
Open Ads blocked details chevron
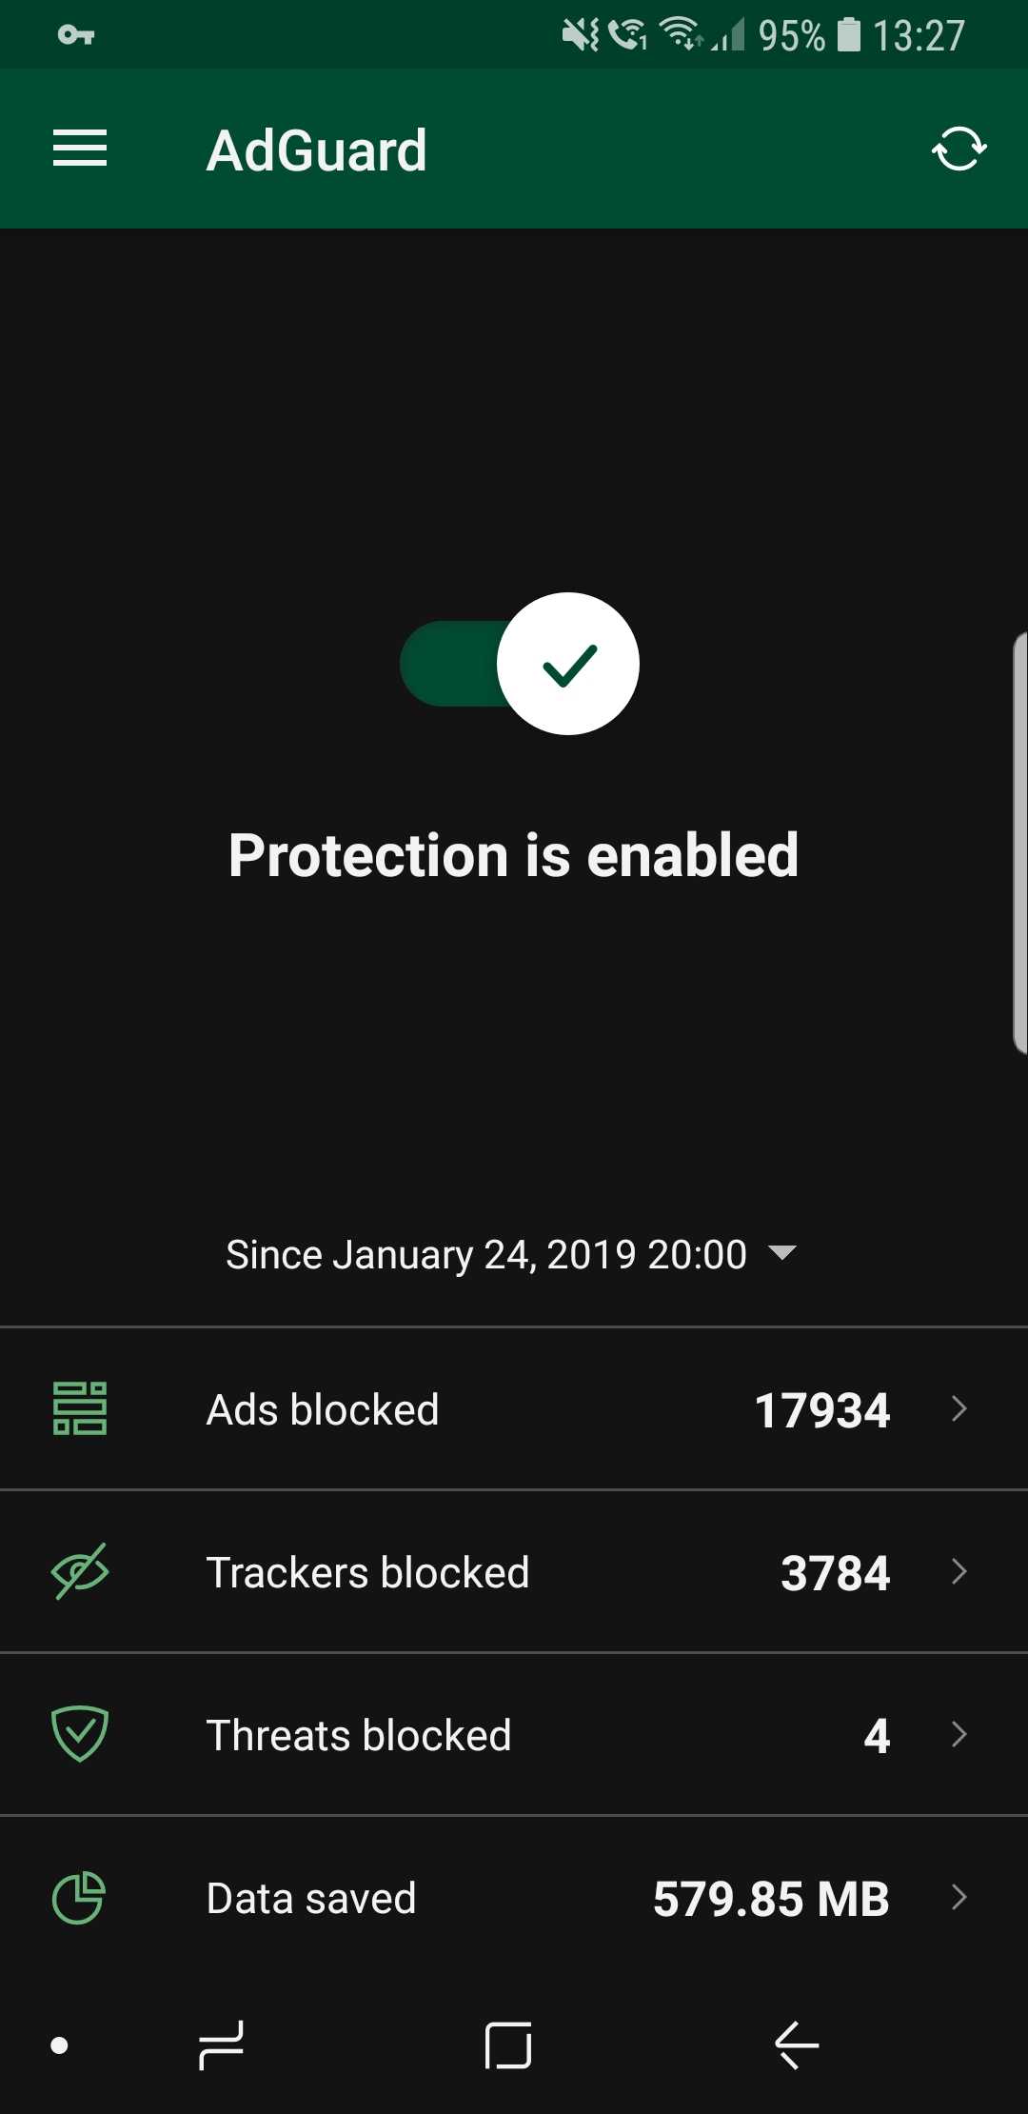pos(959,1408)
